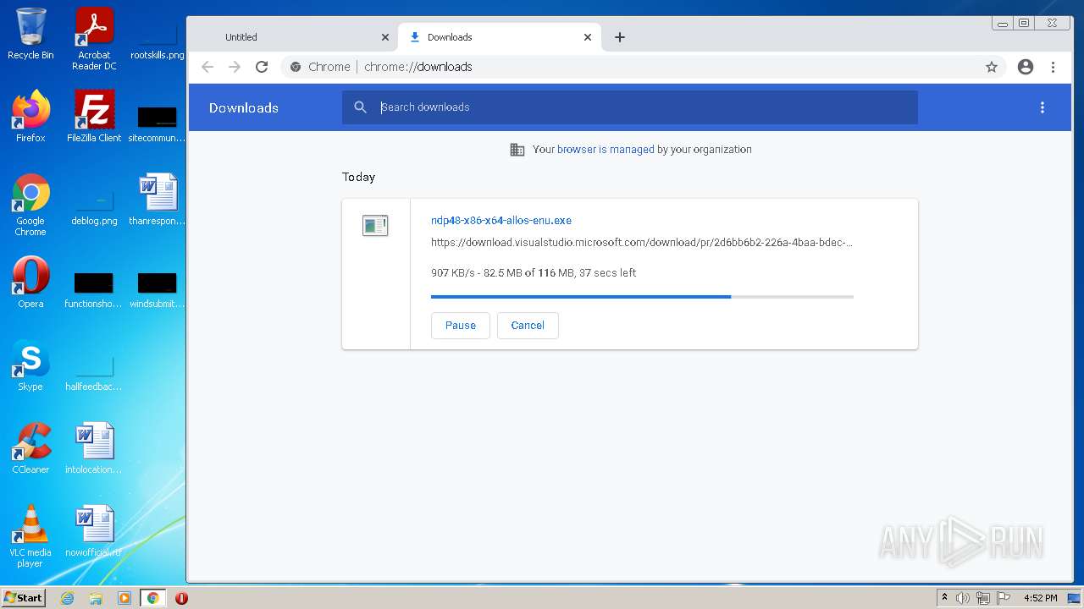Reload the Chrome downloads page
This screenshot has width=1084, height=609.
pos(262,67)
